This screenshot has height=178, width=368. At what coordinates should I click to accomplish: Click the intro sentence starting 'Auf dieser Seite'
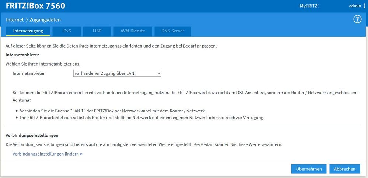tap(111, 46)
